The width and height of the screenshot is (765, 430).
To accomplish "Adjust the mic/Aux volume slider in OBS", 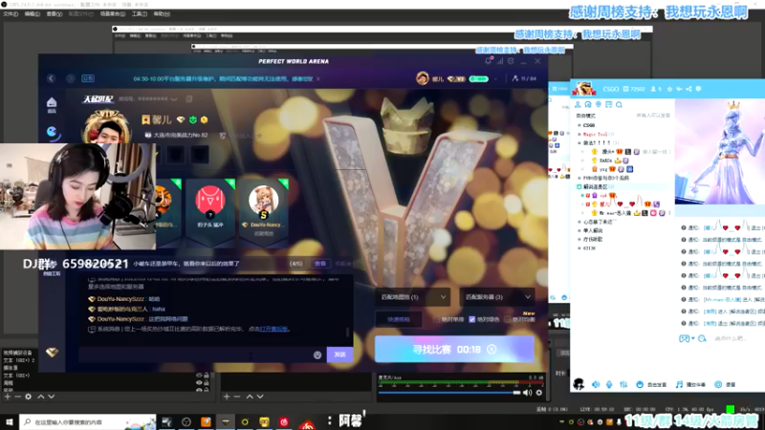I will [449, 393].
